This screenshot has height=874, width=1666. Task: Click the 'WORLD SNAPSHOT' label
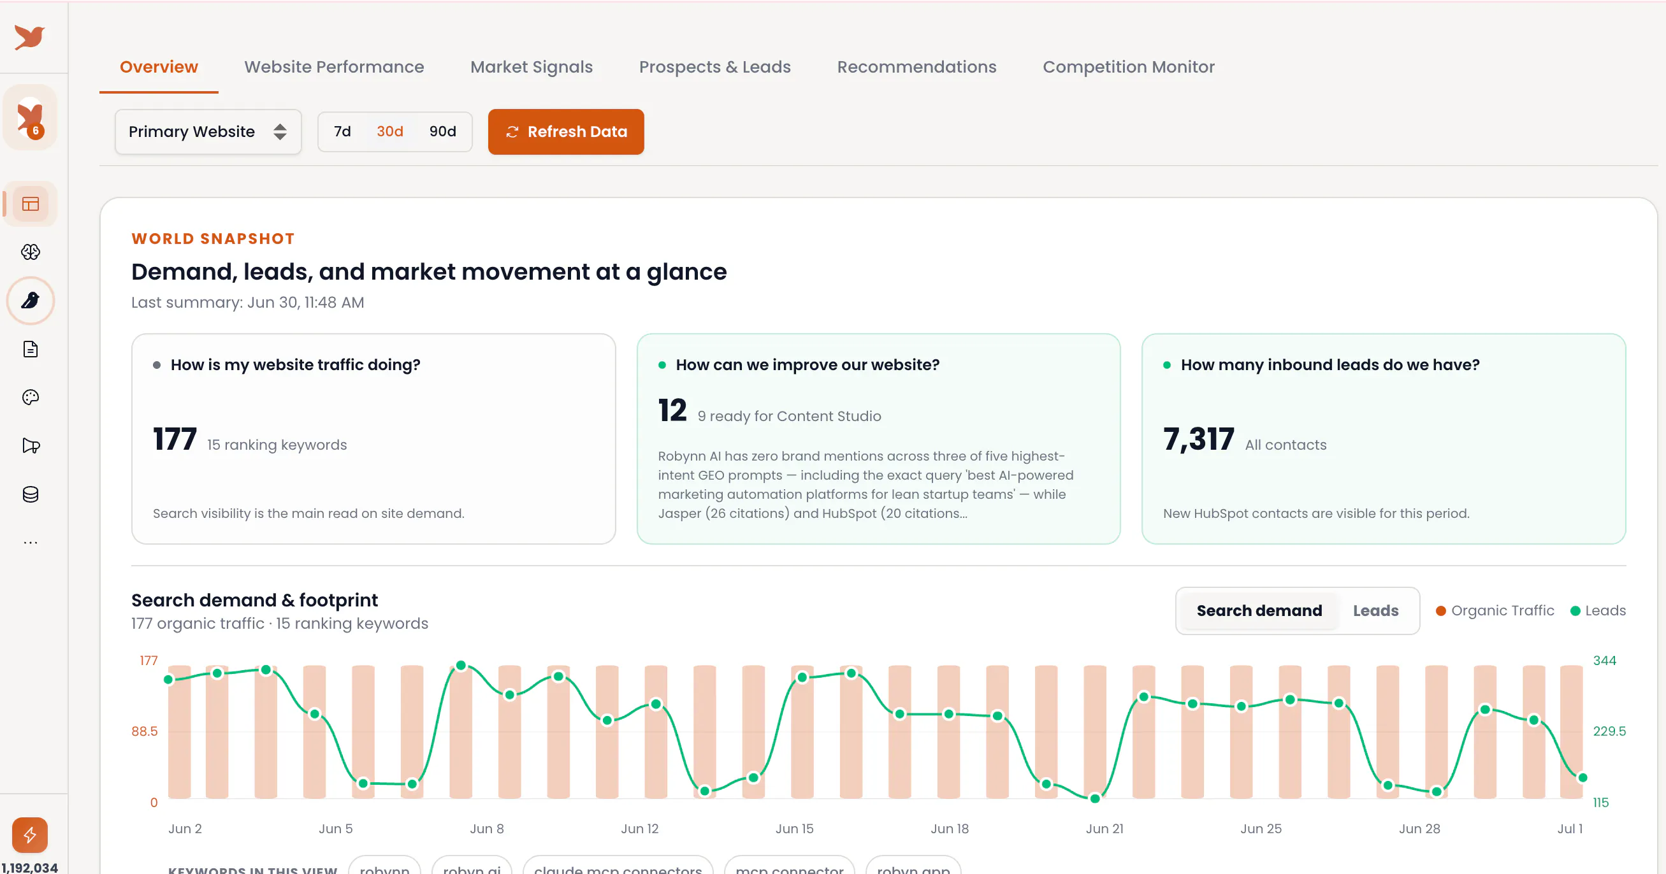coord(213,238)
